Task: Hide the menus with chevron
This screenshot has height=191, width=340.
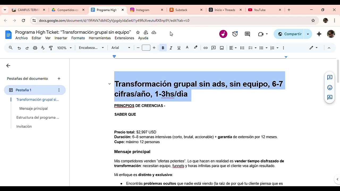Action: (x=329, y=48)
